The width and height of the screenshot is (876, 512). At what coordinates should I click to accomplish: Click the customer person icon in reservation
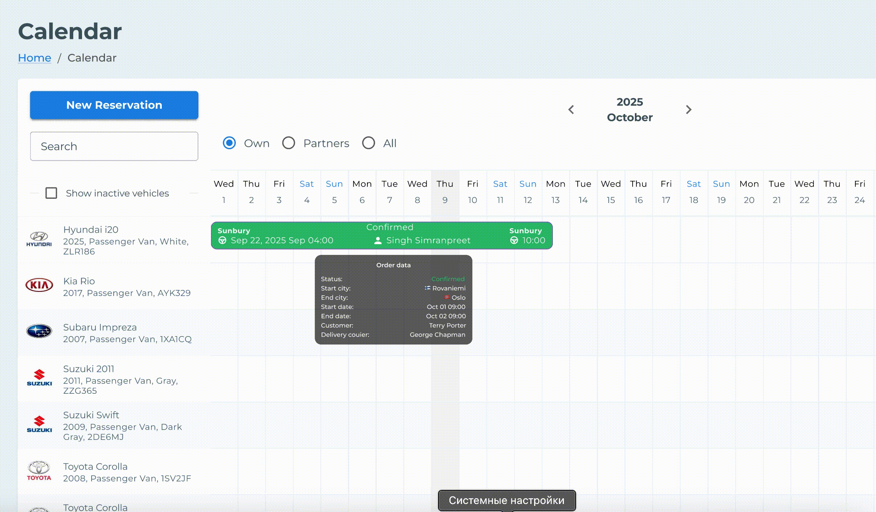point(378,240)
